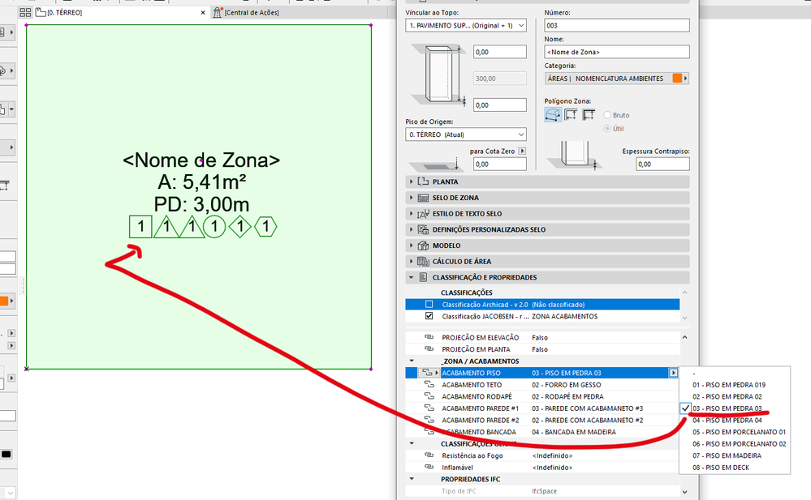Choose the "-" empty option in list
The image size is (811, 500).
pyautogui.click(x=694, y=373)
